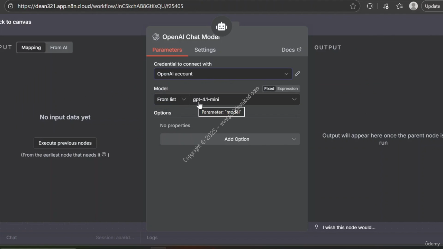Bookmark page with the star icon
This screenshot has height=249, width=443.
point(353,6)
